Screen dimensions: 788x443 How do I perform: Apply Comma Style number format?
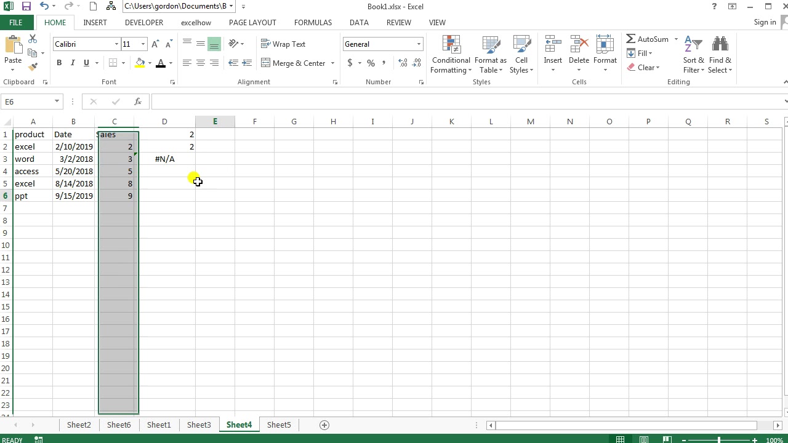[384, 63]
